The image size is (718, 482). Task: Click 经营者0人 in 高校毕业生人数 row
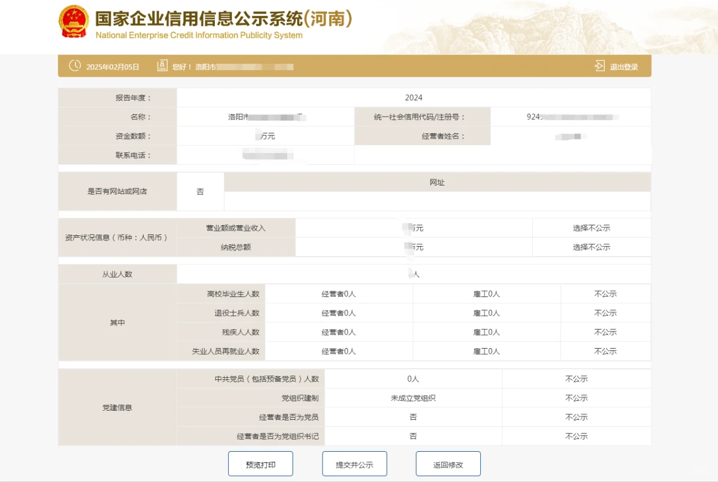pyautogui.click(x=339, y=294)
